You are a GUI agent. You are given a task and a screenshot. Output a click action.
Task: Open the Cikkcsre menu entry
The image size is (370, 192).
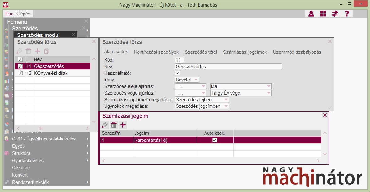click(x=21, y=168)
